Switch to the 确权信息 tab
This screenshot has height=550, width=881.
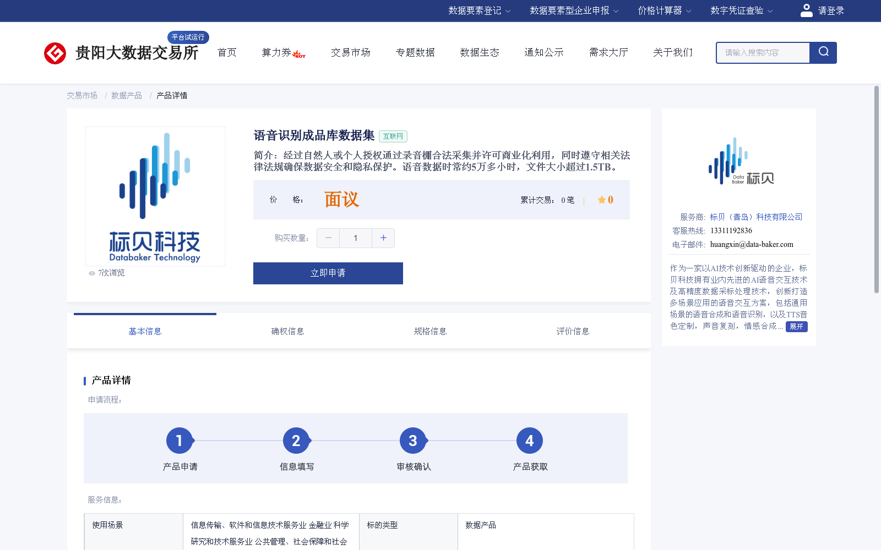coord(287,331)
